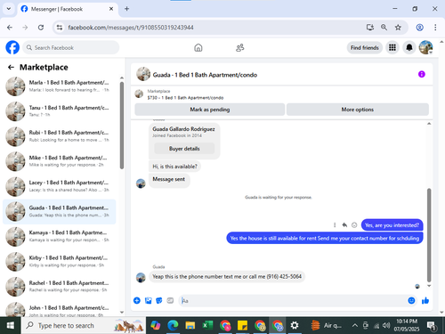Bookmark this page with the star icon
Viewport: 445px width, 334px height.
[398, 28]
